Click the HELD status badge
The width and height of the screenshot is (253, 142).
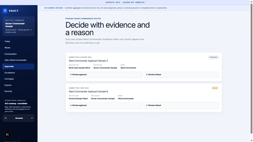[x=215, y=88]
